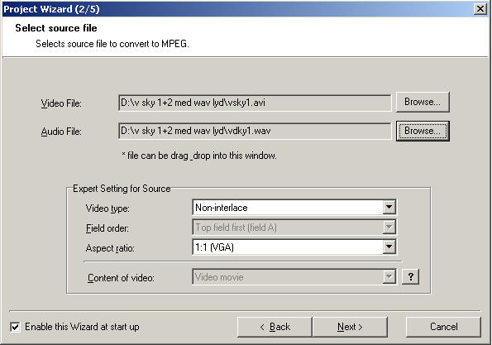Open the Field order dropdown arrow
Screen dimensions: 492x345
click(x=389, y=227)
